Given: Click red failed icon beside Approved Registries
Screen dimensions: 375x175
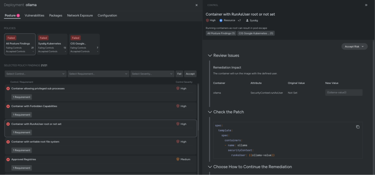Looking at the screenshot, I should click(8, 160).
